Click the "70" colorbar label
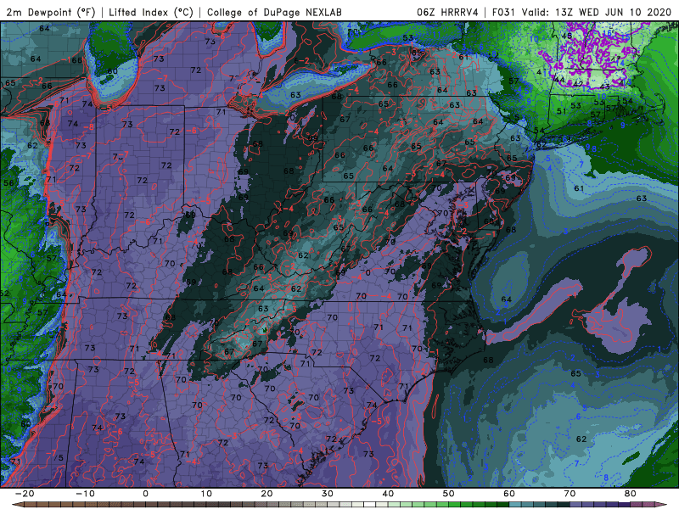This screenshot has width=679, height=509. pyautogui.click(x=570, y=494)
